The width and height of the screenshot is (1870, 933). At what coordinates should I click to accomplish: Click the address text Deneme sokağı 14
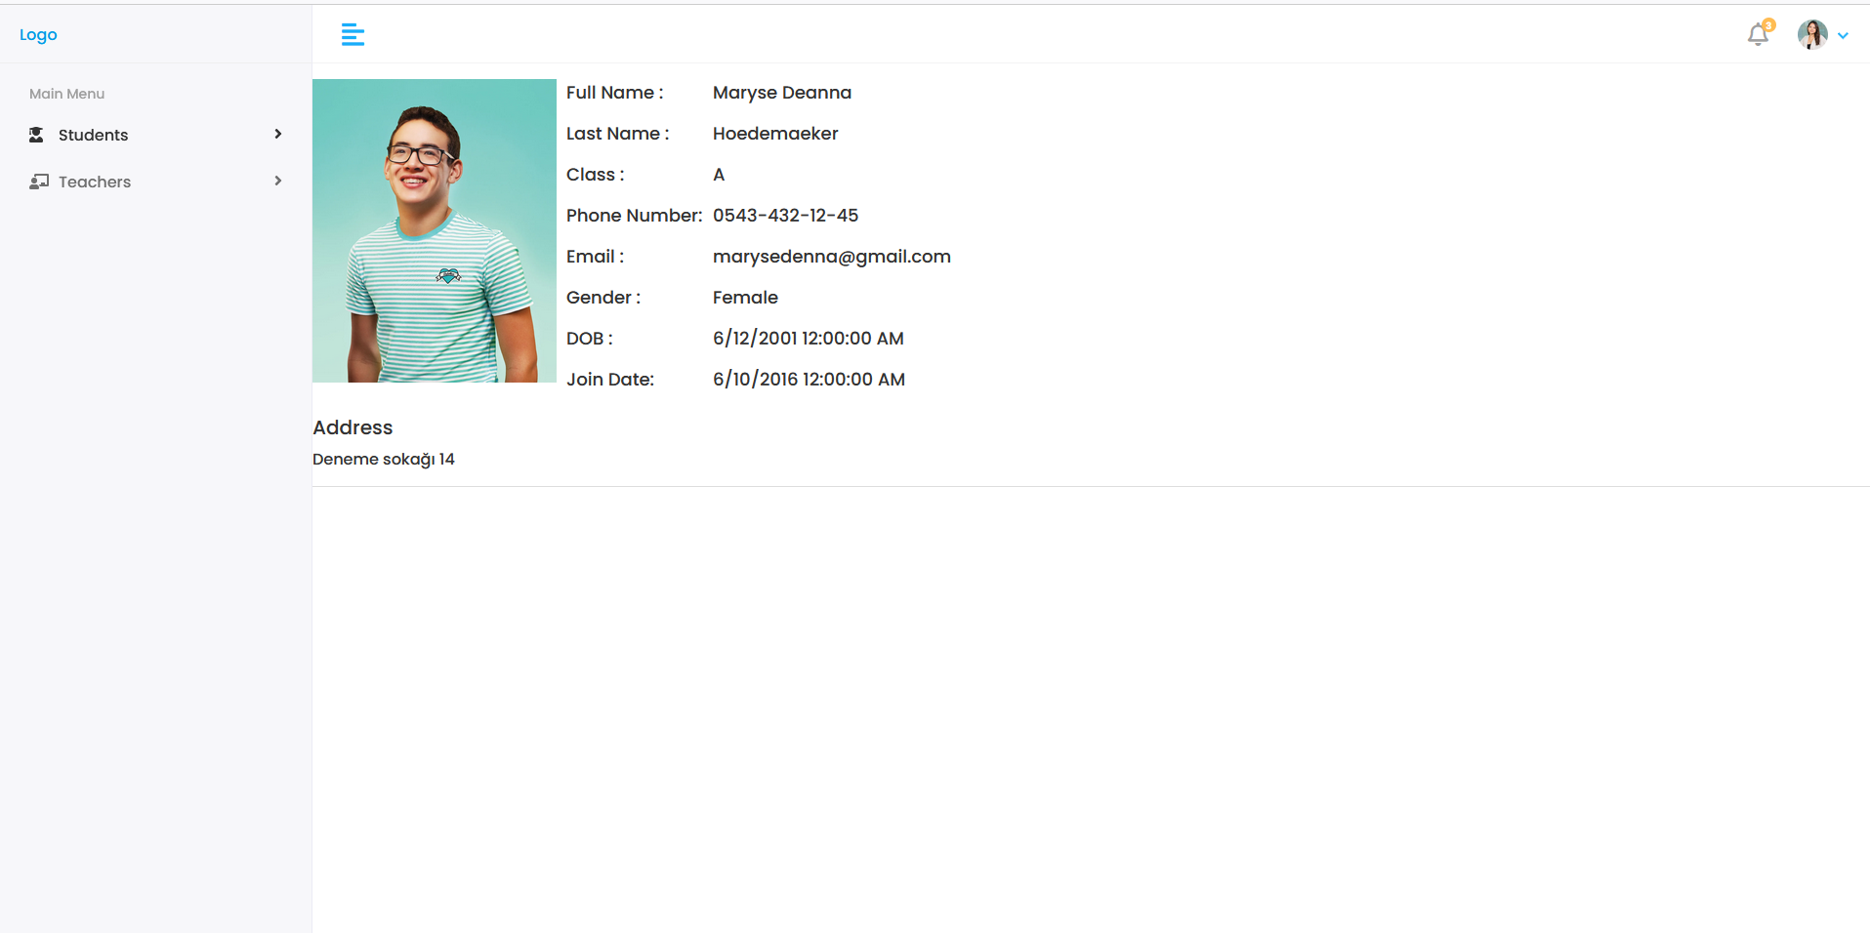384,459
